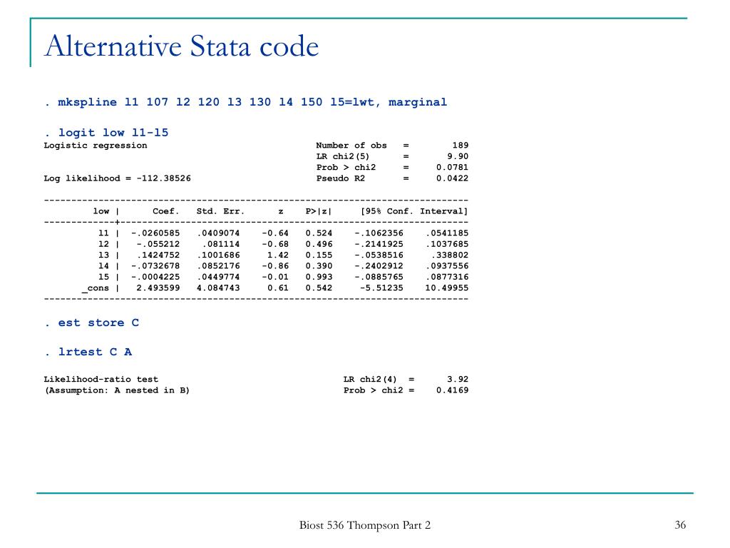Screen dimensions: 730x548
Task: Click the 'LR chi2(4)' value 3.92
Action: point(458,380)
